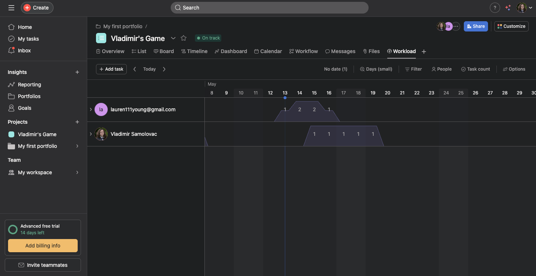The image size is (536, 276).
Task: Click the help question mark icon
Action: point(495,8)
